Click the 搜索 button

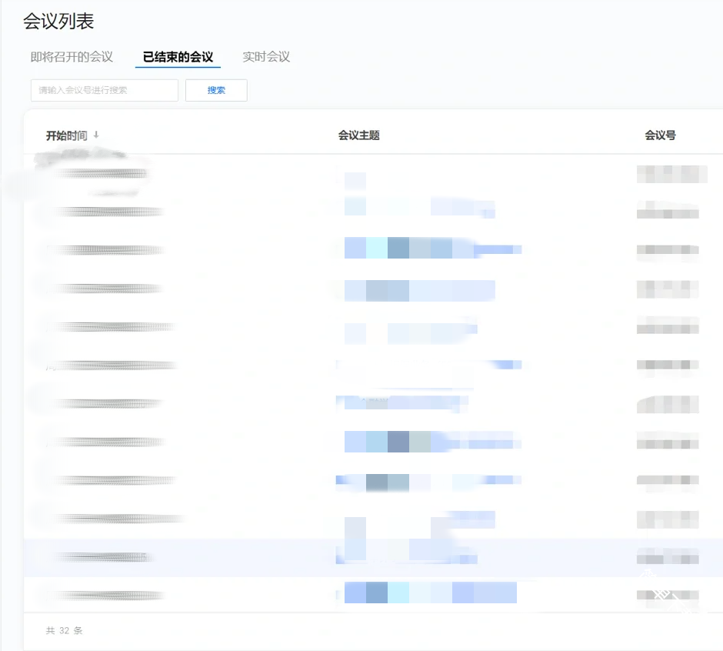[x=216, y=90]
